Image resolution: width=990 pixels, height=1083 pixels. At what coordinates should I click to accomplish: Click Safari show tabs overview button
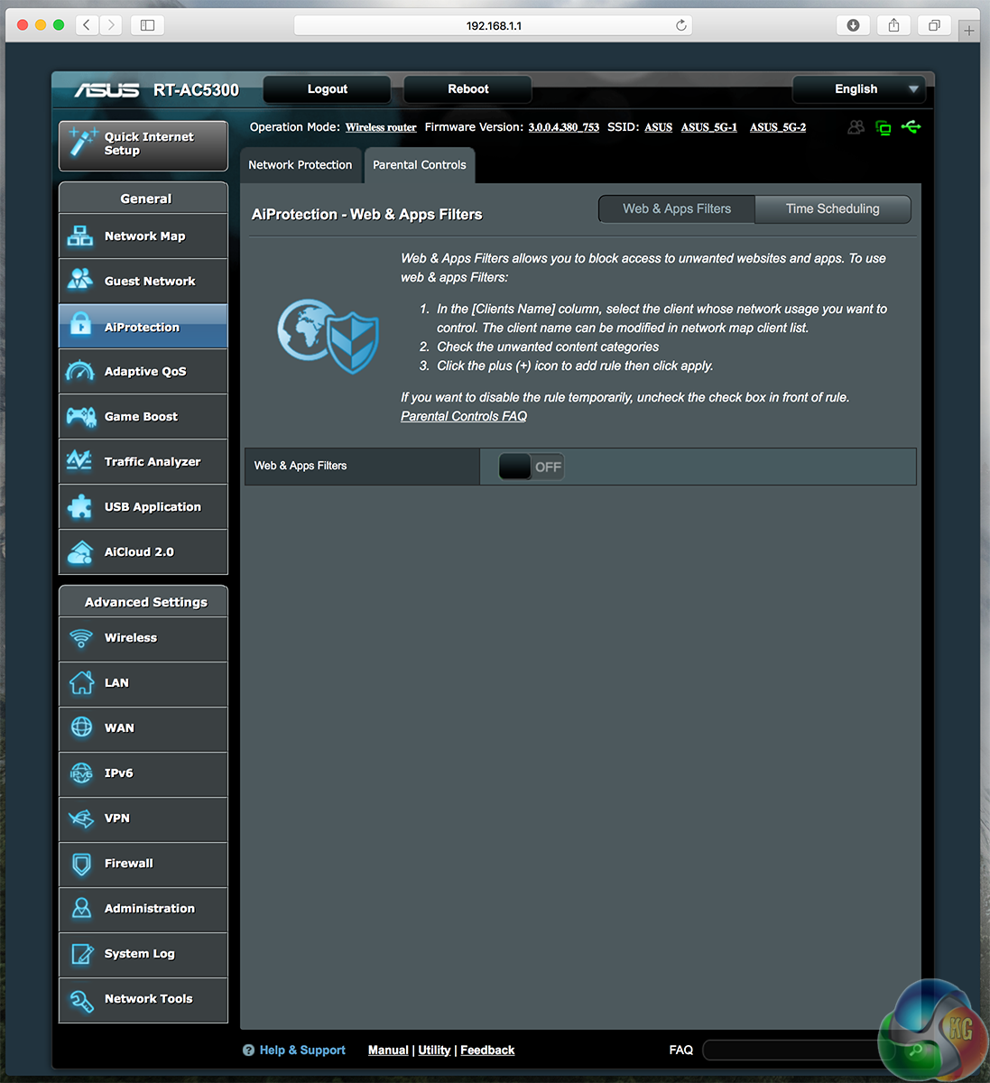point(934,25)
